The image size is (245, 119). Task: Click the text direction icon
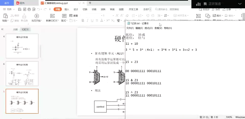166,15
